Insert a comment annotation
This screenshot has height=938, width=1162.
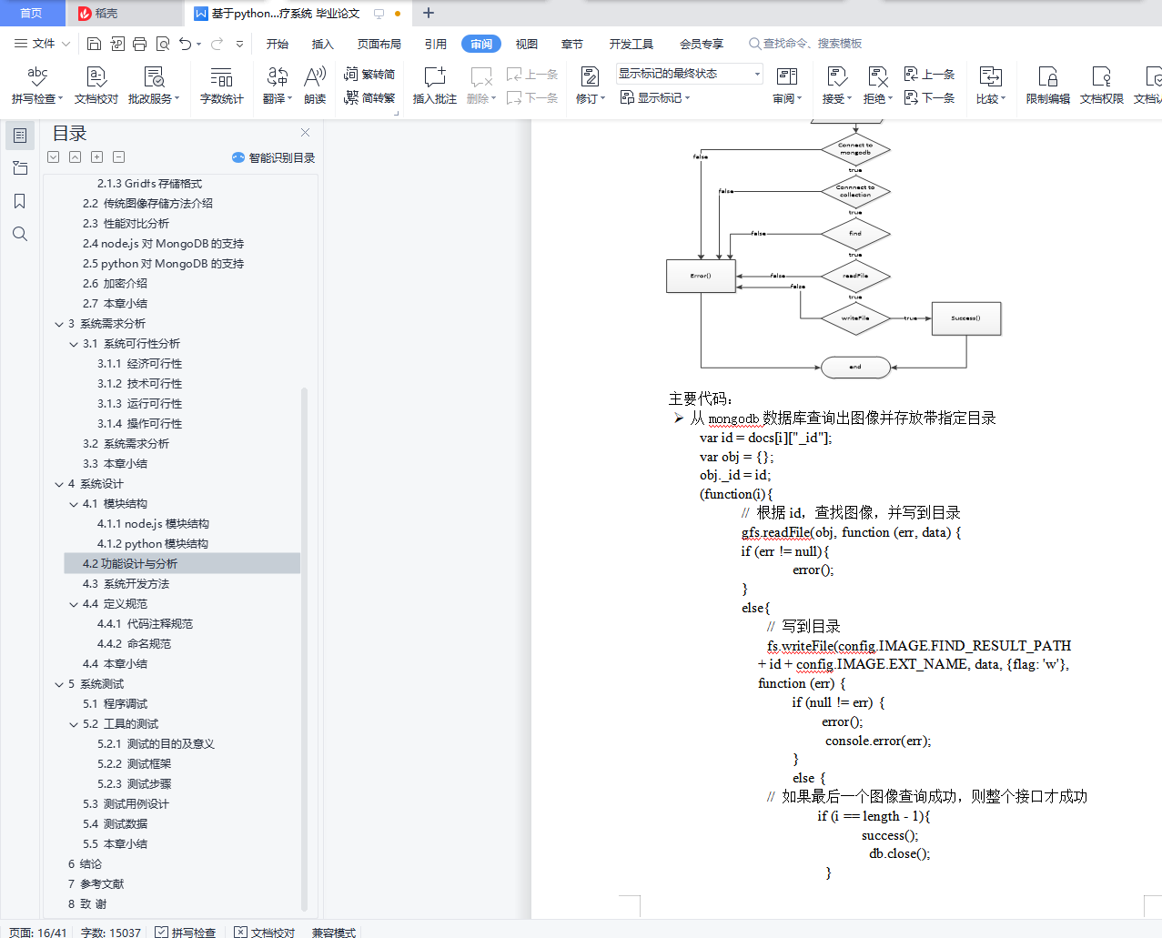(x=435, y=86)
